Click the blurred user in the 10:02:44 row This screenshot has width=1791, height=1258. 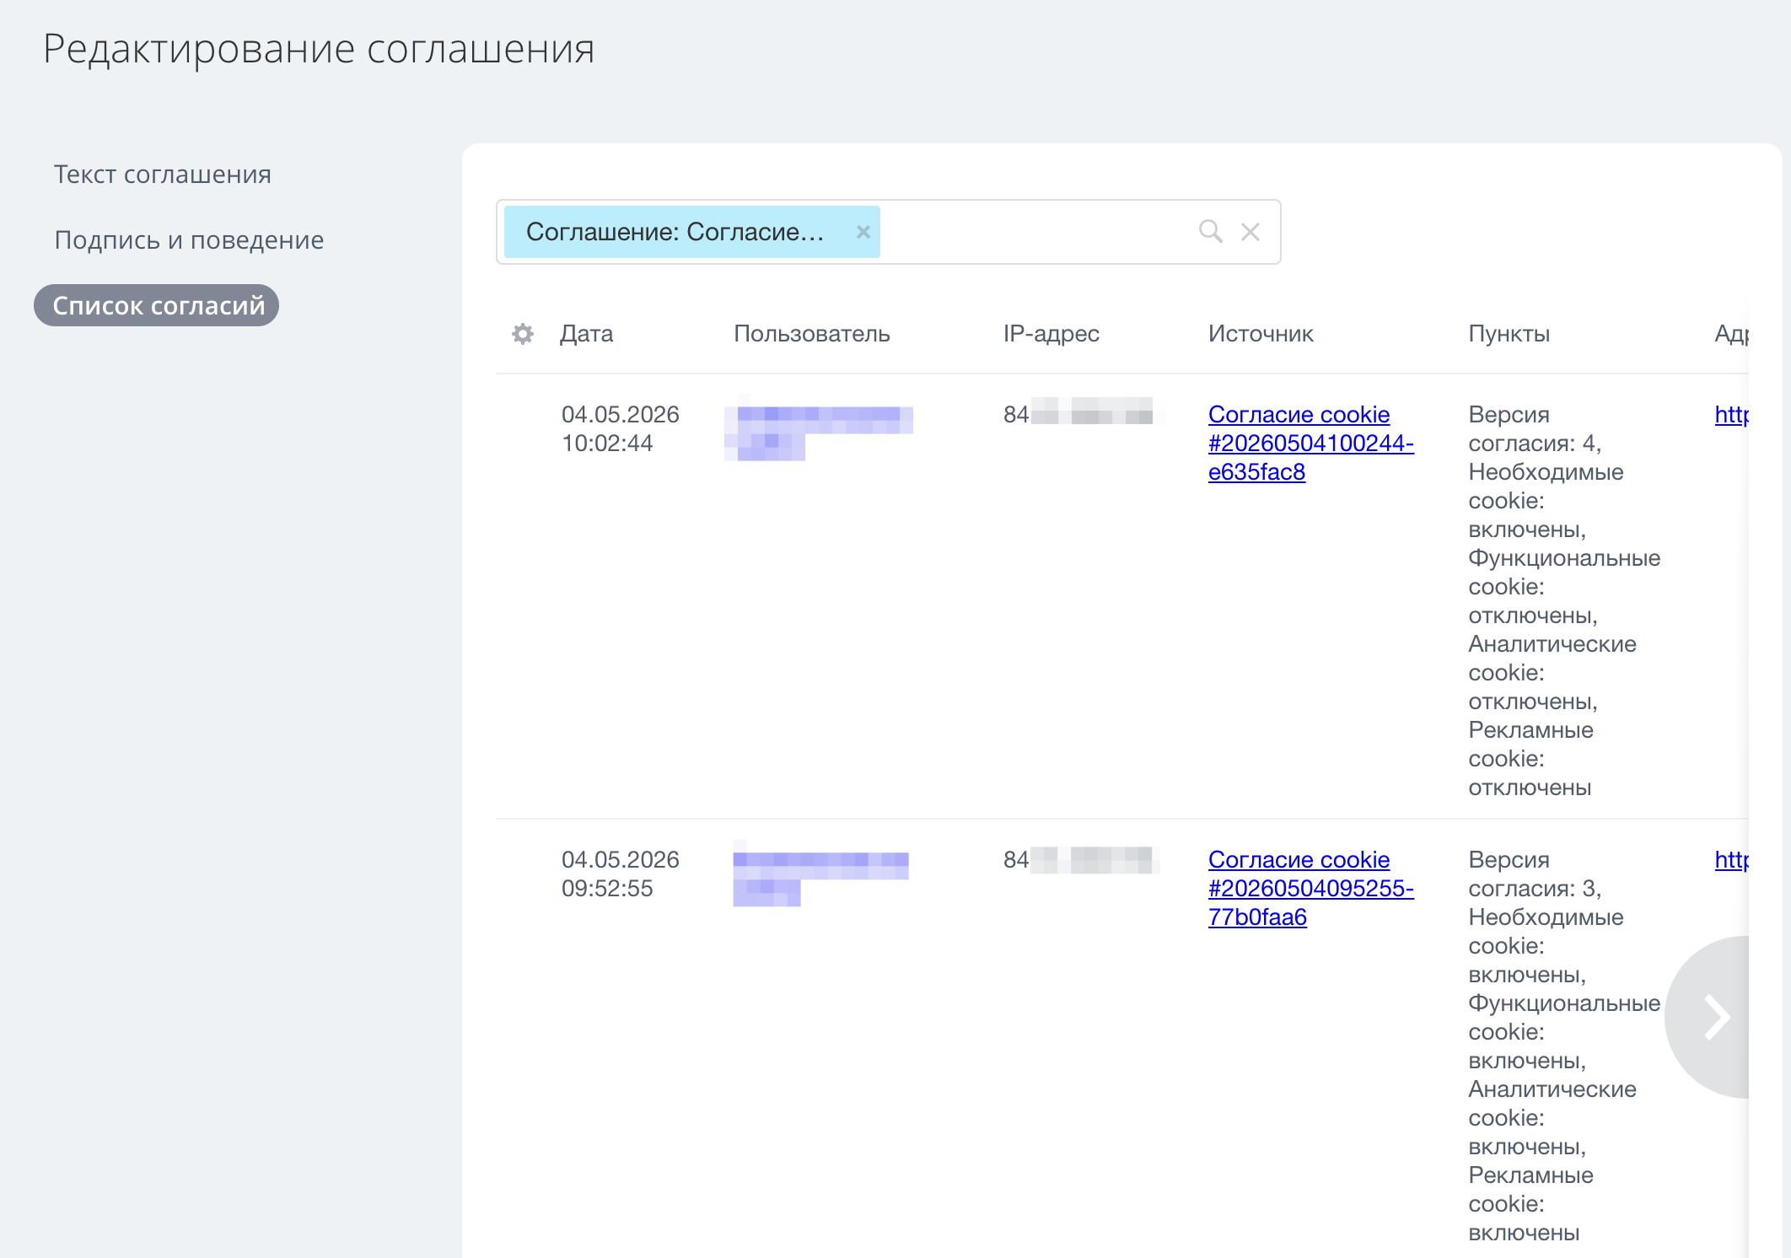(x=818, y=429)
